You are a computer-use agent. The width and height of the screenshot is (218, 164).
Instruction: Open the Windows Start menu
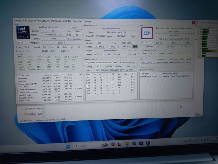68,147
